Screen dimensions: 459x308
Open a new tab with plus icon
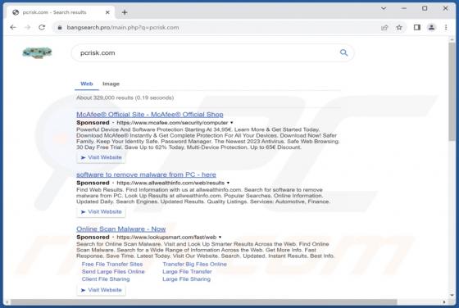coord(125,12)
